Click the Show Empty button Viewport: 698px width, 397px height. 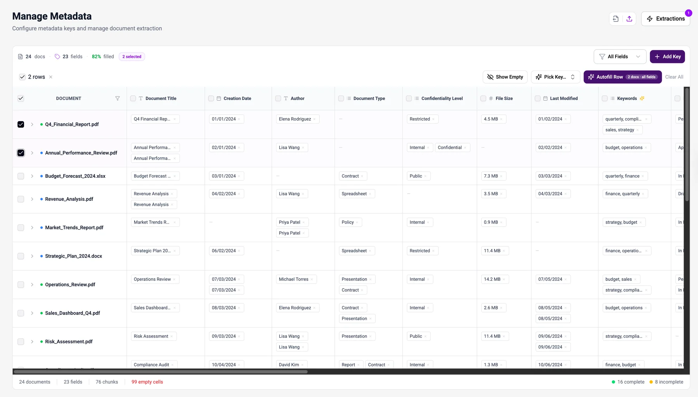(505, 77)
